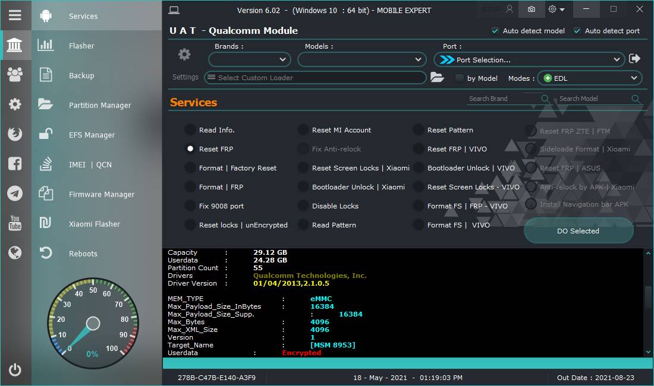Click the Search Model field

coord(595,99)
